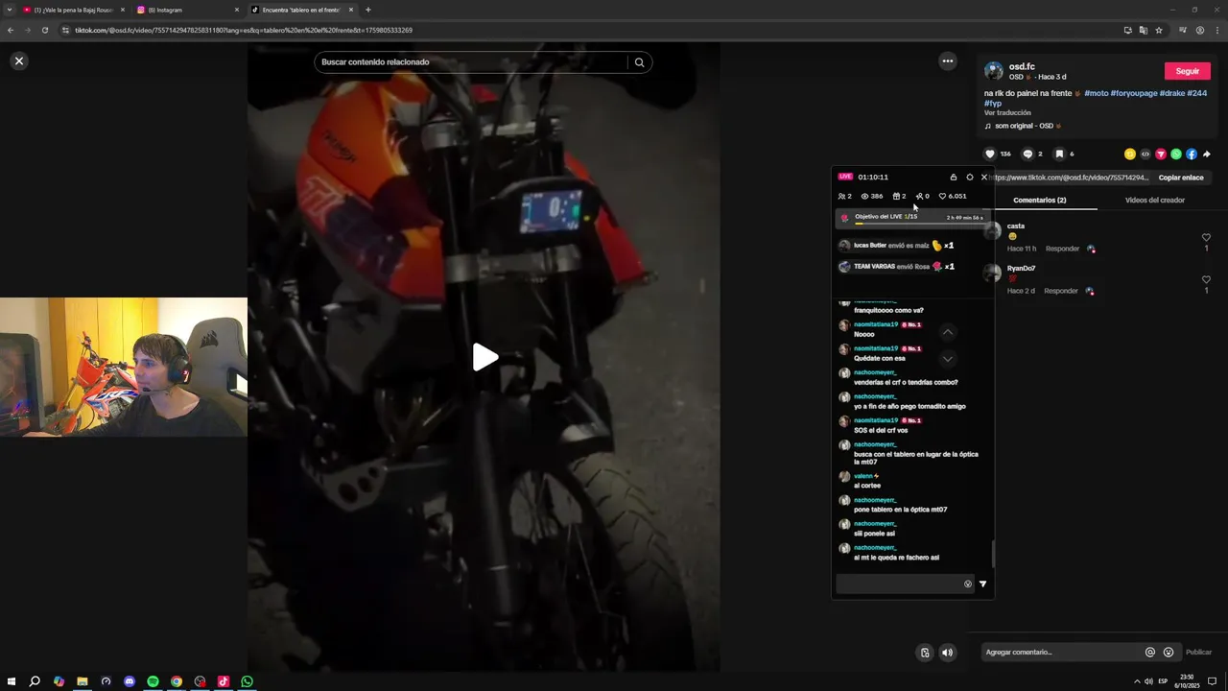Open Discord from the taskbar

[130, 681]
